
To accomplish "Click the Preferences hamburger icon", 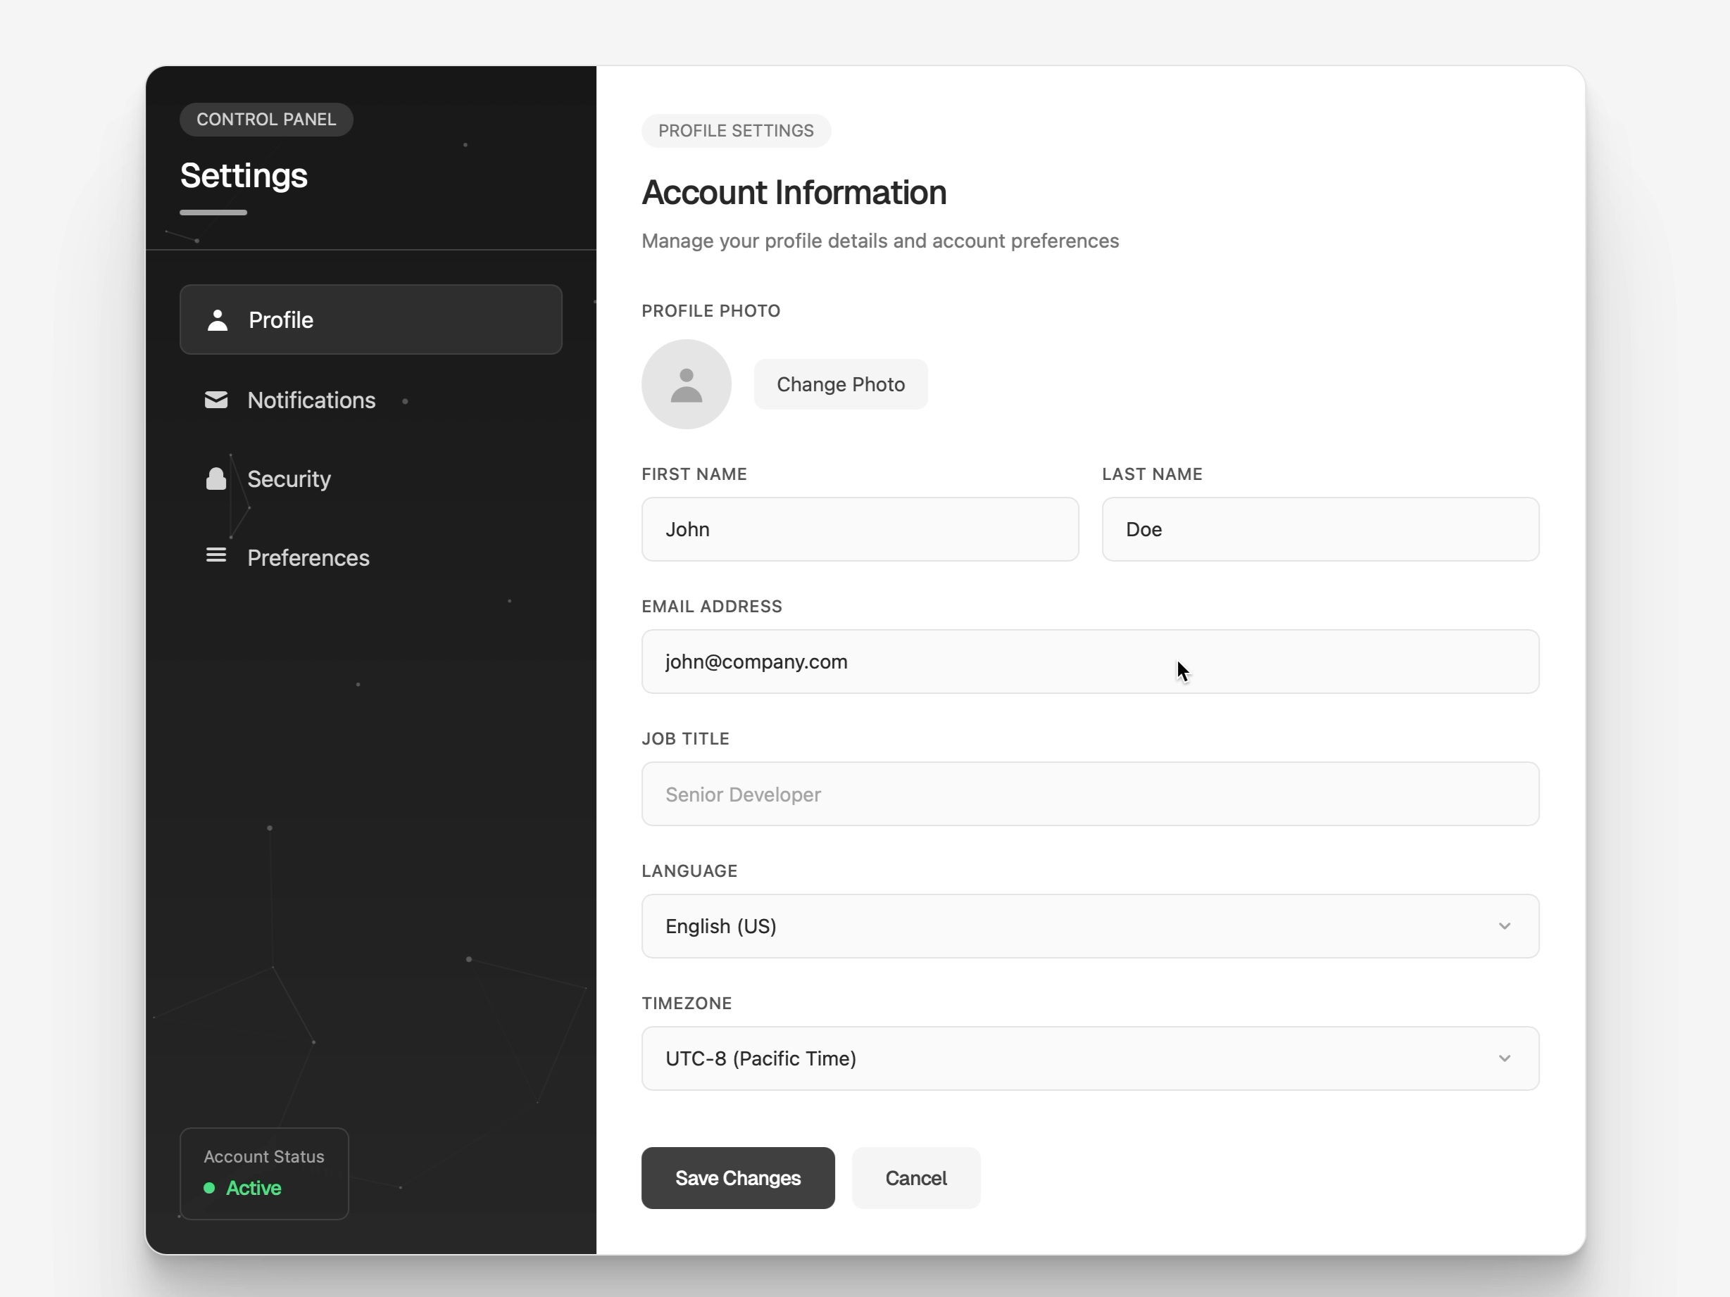I will 216,555.
